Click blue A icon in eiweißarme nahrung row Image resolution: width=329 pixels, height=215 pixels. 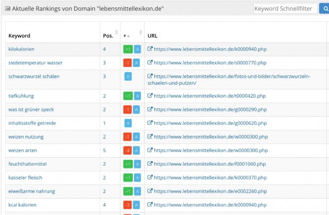137,191
